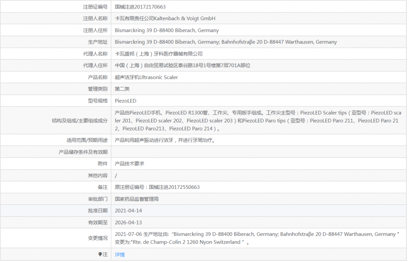Click the 生产地址 label
Screen dimensions: 409x262
click(x=98, y=42)
